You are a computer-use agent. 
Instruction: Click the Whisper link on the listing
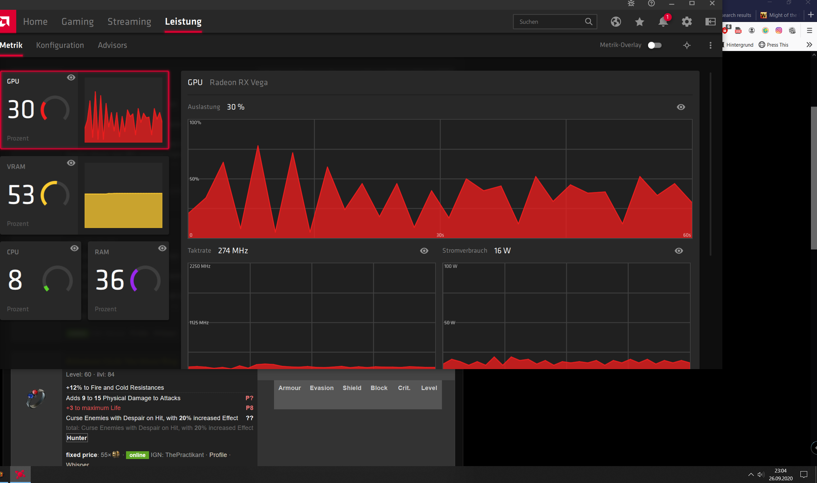(77, 464)
